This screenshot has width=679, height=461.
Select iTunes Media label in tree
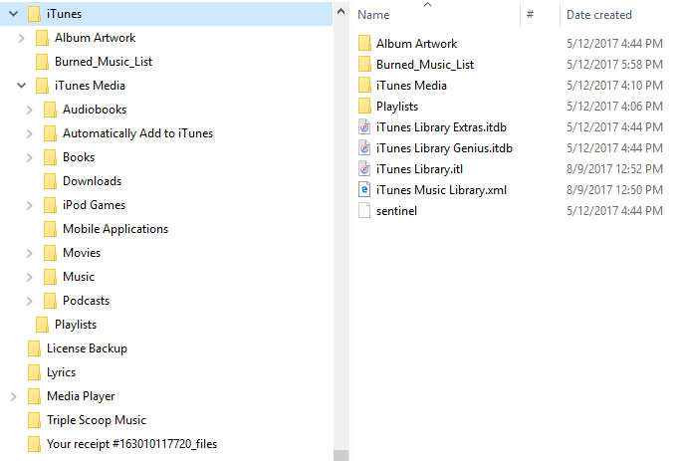click(90, 86)
